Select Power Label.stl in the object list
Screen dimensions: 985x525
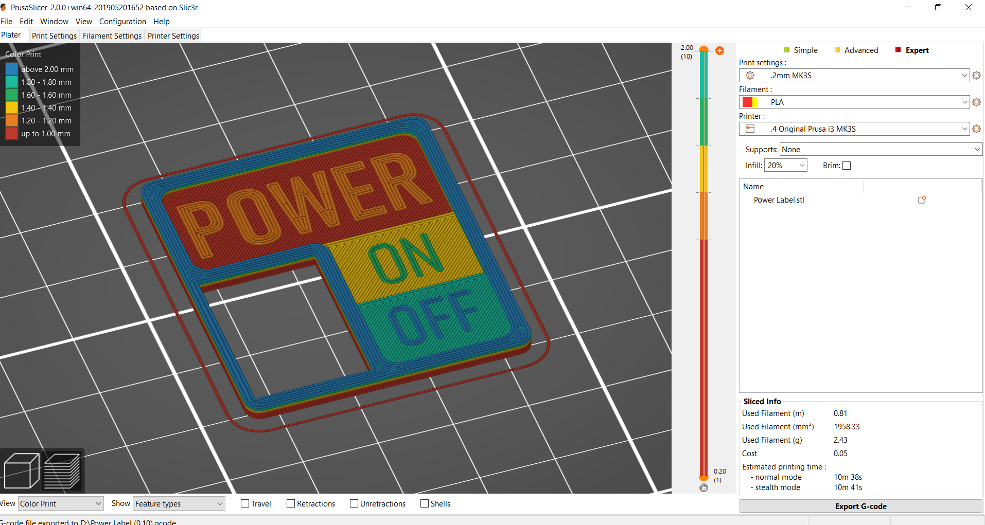[779, 200]
